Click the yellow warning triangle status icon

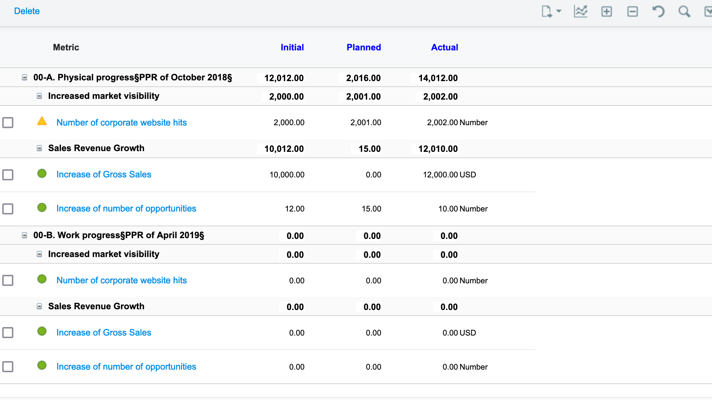pos(42,121)
